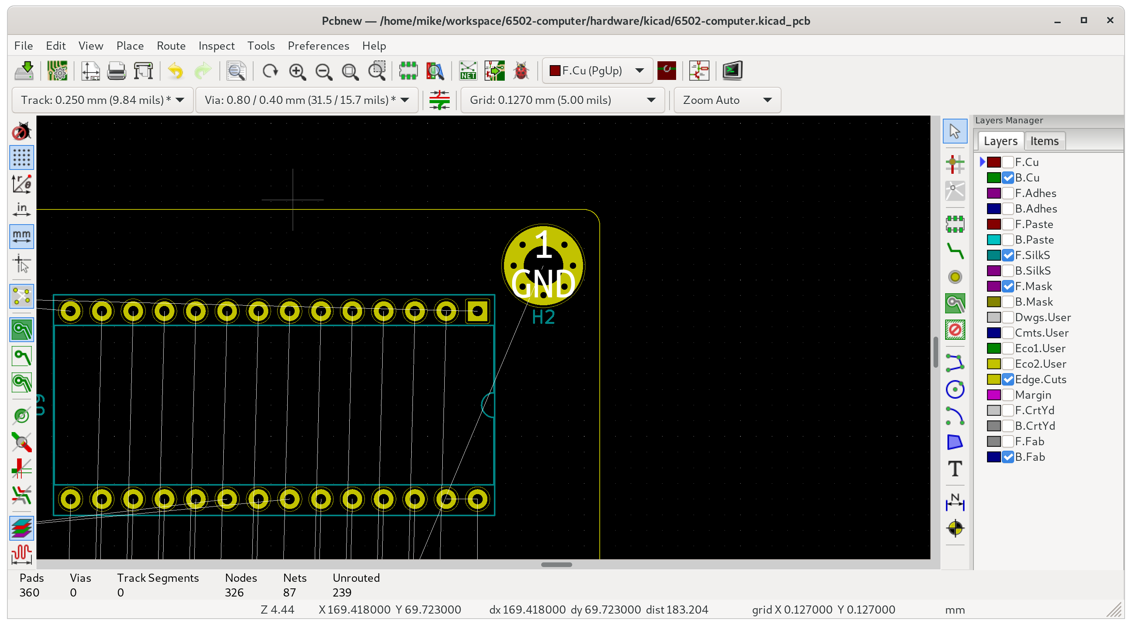
Task: Switch units to millimeters button
Action: pos(22,237)
